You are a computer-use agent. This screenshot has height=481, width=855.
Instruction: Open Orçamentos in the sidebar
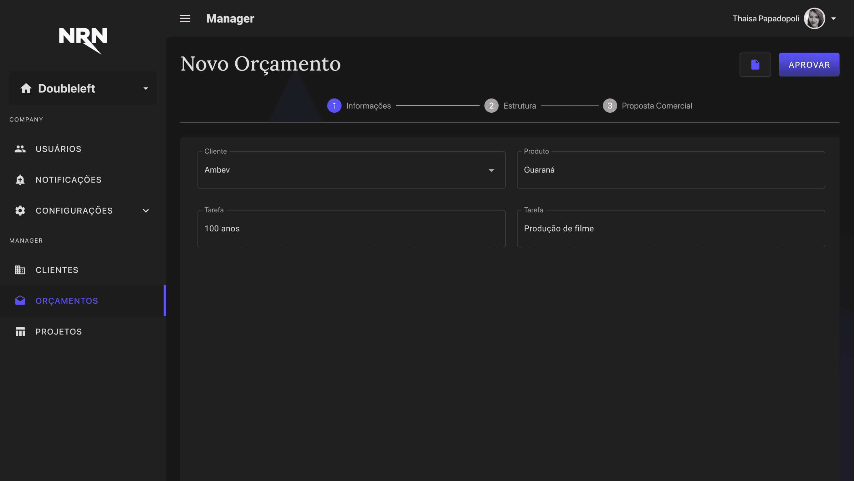[67, 301]
